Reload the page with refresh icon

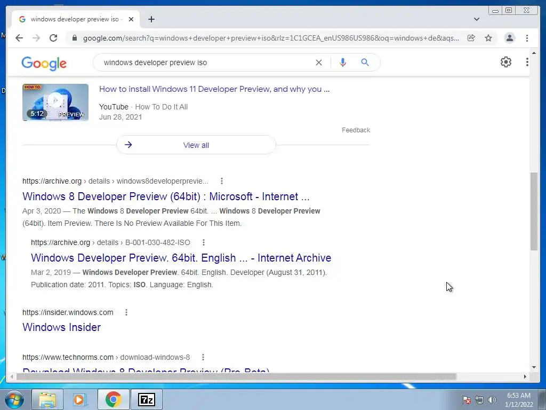[x=53, y=38]
